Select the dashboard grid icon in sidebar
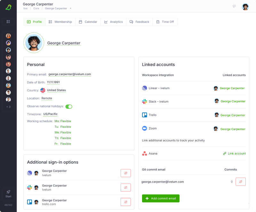This screenshot has width=256, height=212. 9,22
